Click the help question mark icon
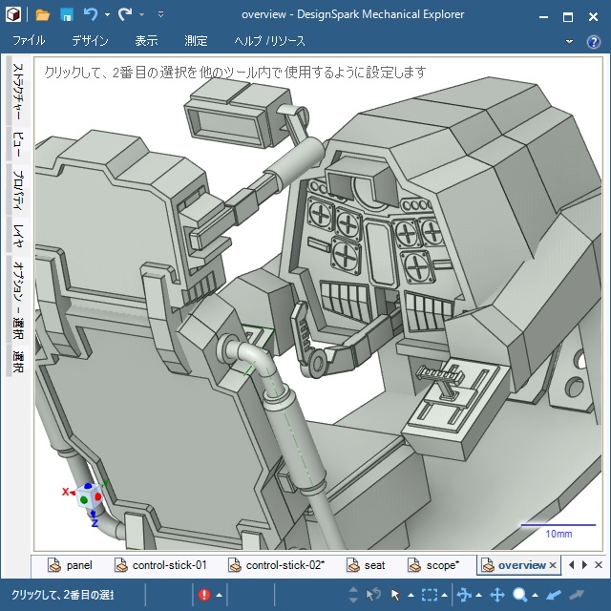611x611 pixels. point(595,41)
